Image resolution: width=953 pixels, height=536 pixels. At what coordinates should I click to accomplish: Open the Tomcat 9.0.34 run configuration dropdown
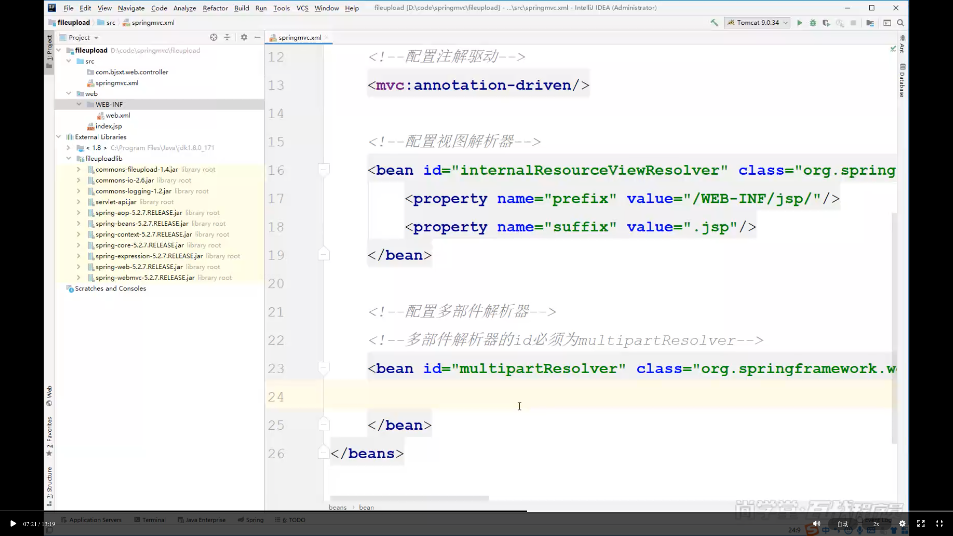(757, 23)
